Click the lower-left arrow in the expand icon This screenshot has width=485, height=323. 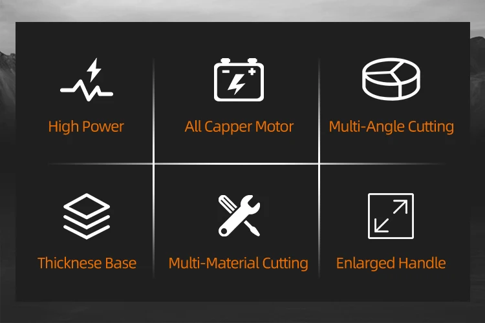382,225
